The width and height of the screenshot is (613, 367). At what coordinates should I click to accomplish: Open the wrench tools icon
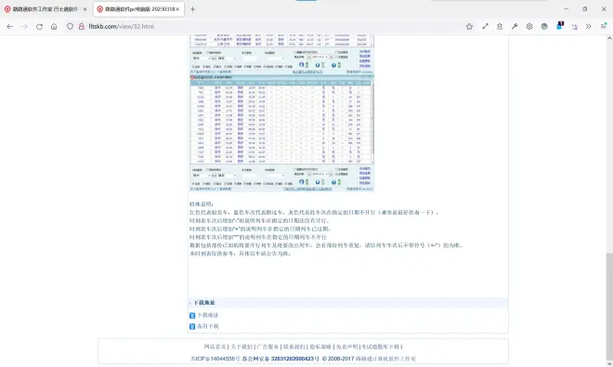pyautogui.click(x=515, y=27)
